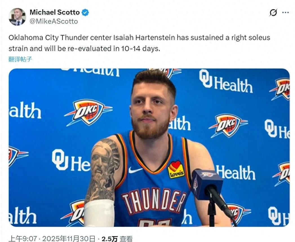
Task: Click the OKC logo left of the player
Action: tap(88, 112)
